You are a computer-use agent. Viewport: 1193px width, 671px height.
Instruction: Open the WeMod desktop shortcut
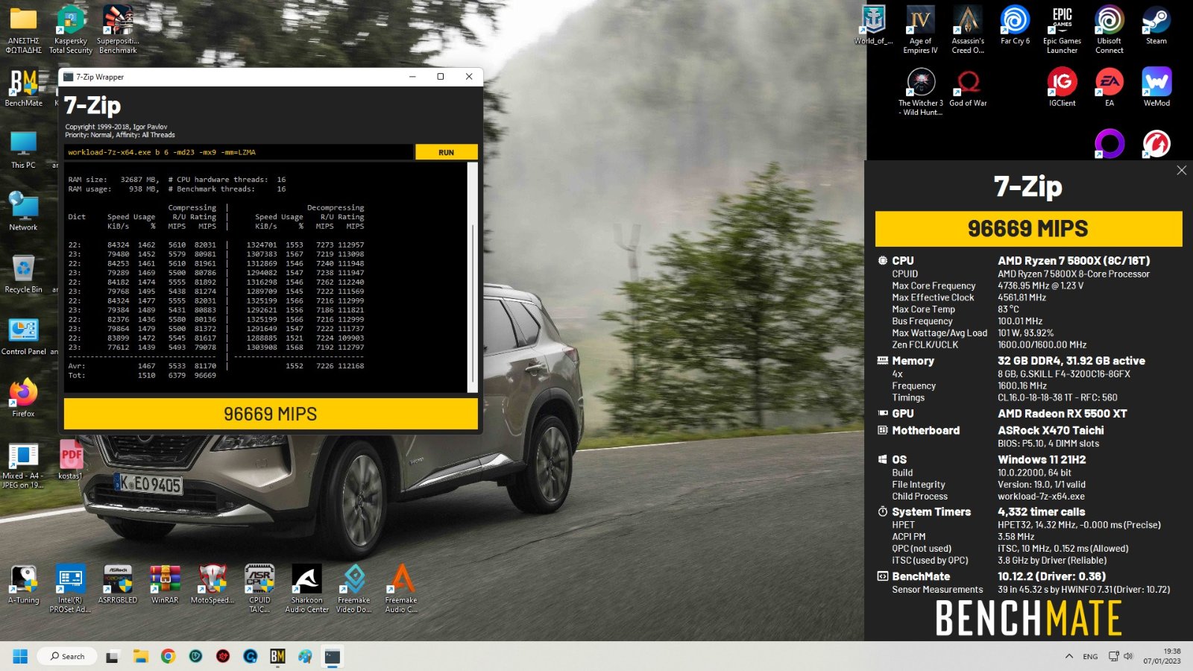click(x=1156, y=88)
